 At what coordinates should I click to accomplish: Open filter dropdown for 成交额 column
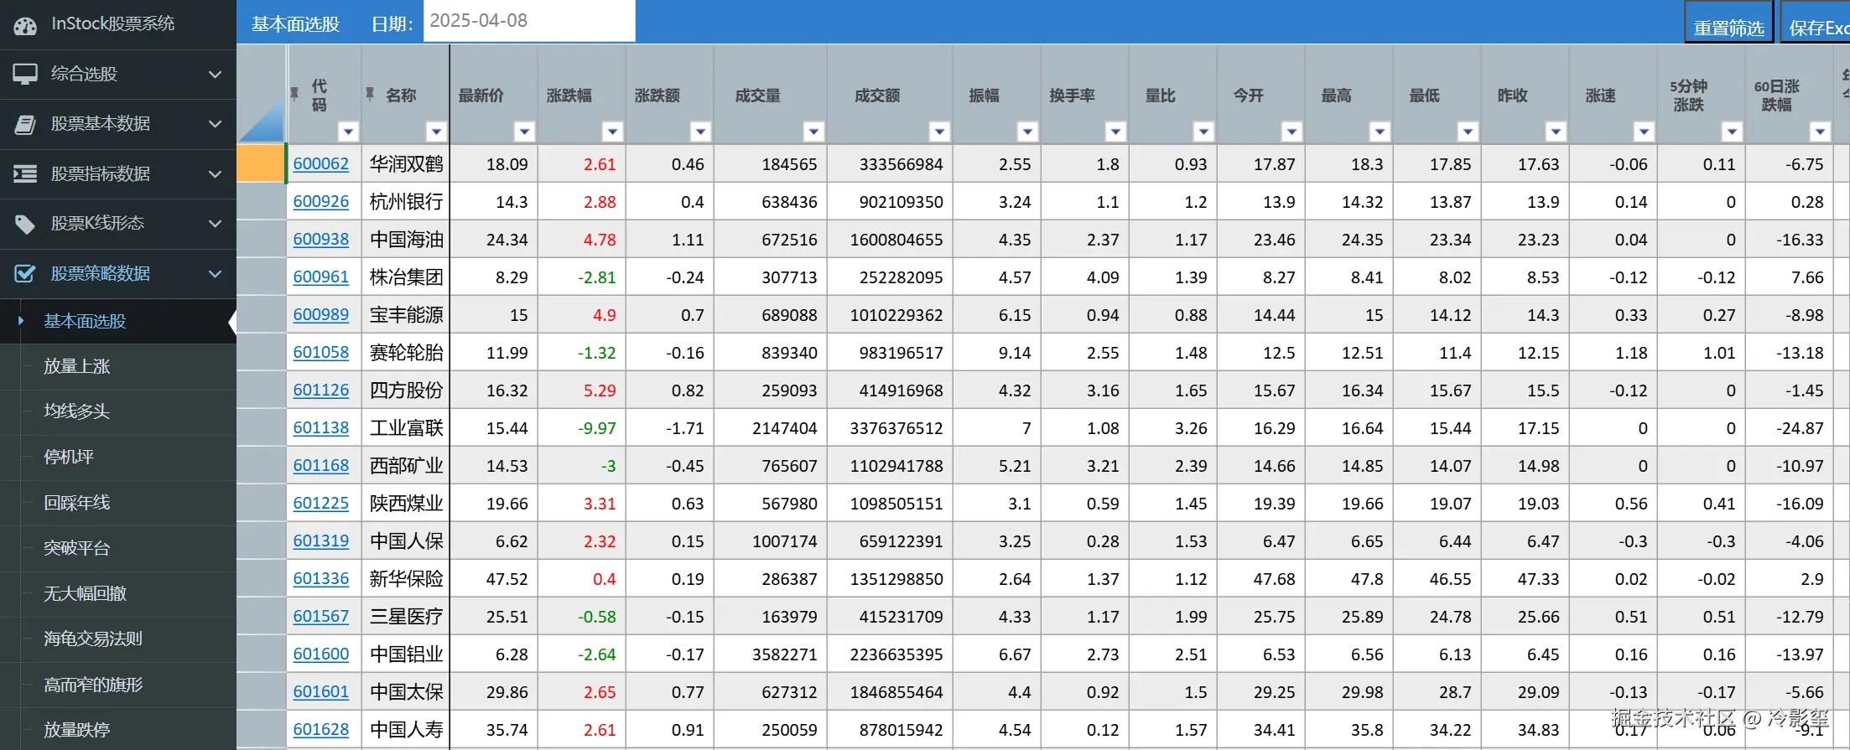[x=939, y=132]
